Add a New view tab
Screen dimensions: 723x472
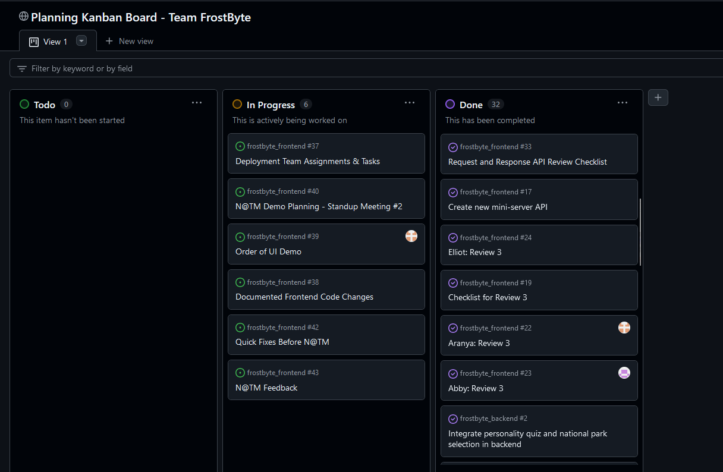pos(129,41)
